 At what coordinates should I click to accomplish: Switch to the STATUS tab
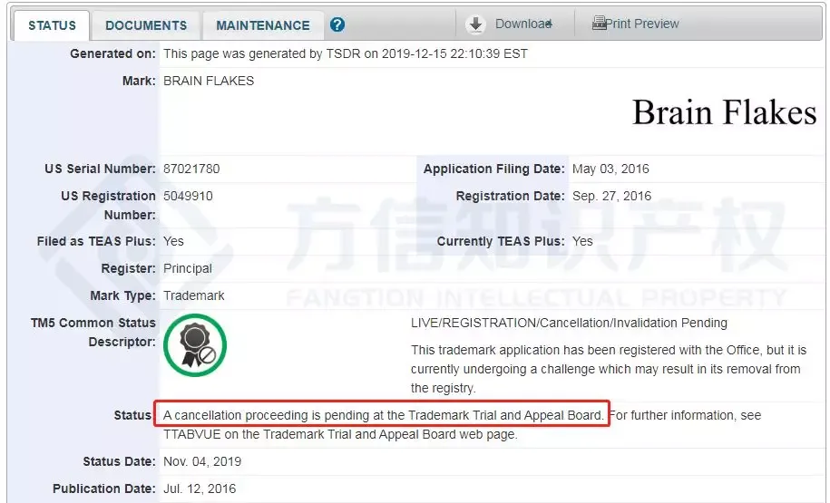tap(52, 25)
